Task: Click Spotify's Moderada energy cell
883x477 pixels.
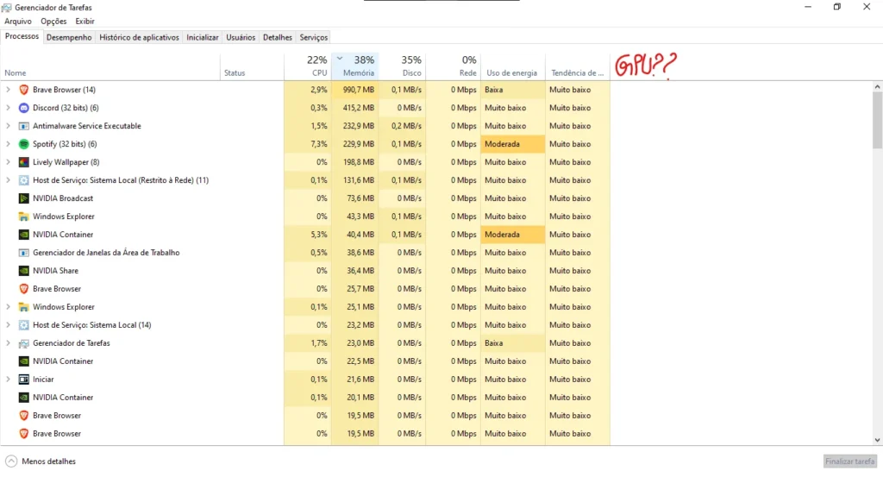Action: [513, 143]
